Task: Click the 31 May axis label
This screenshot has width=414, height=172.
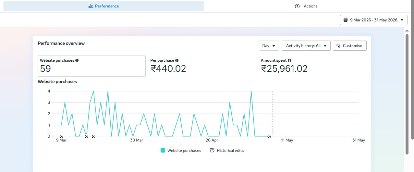Action: 359,140
